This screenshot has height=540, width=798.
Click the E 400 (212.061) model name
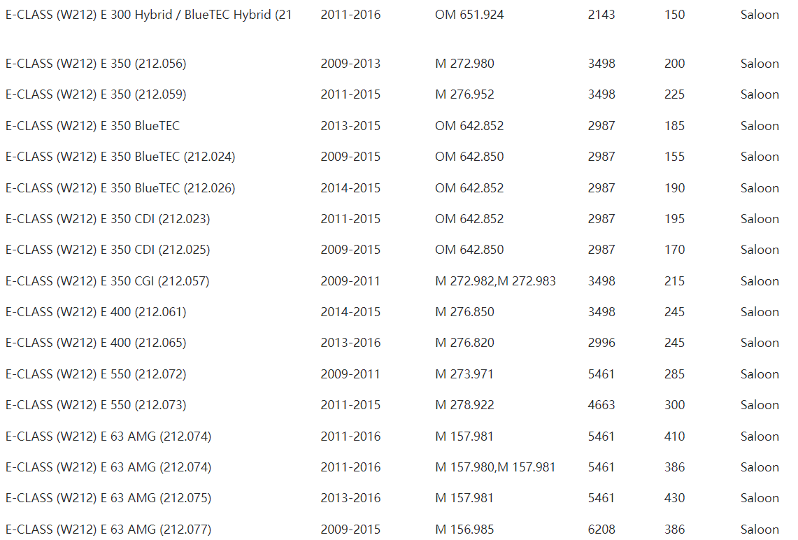96,312
